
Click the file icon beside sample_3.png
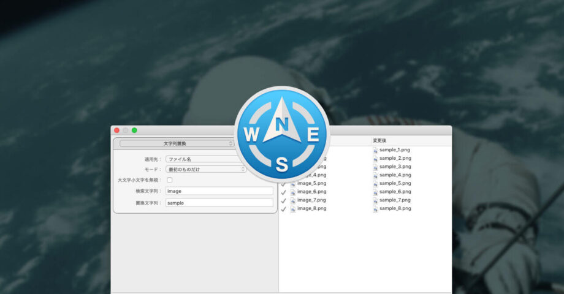[375, 167]
